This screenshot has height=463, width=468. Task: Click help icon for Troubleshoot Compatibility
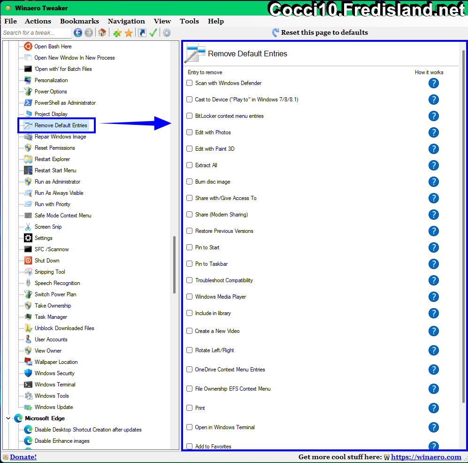click(x=433, y=280)
